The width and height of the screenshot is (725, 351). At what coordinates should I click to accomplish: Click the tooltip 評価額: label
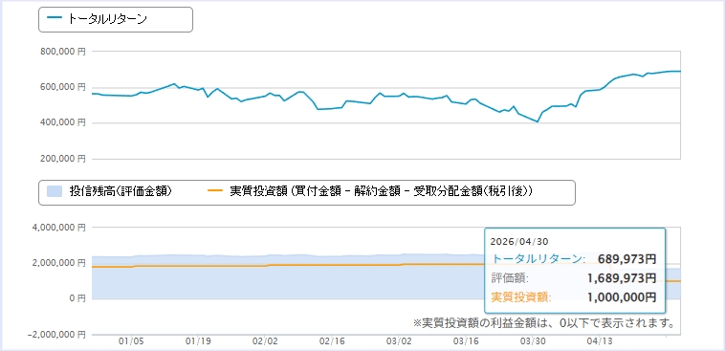click(x=510, y=278)
